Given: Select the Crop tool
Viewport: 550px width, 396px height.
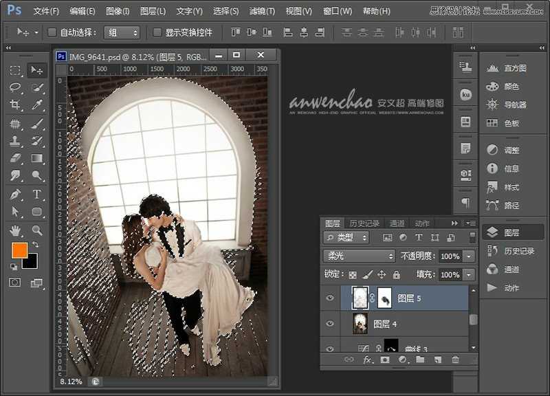Looking at the screenshot, I should (x=15, y=105).
